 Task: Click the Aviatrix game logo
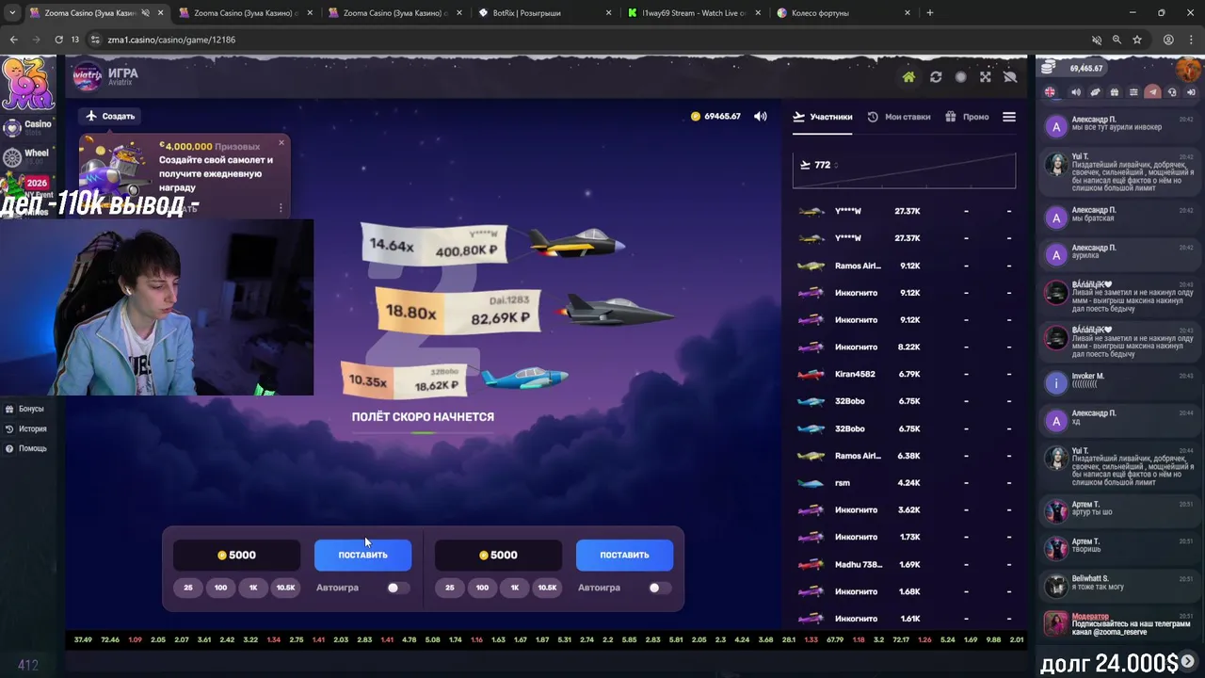click(x=88, y=76)
